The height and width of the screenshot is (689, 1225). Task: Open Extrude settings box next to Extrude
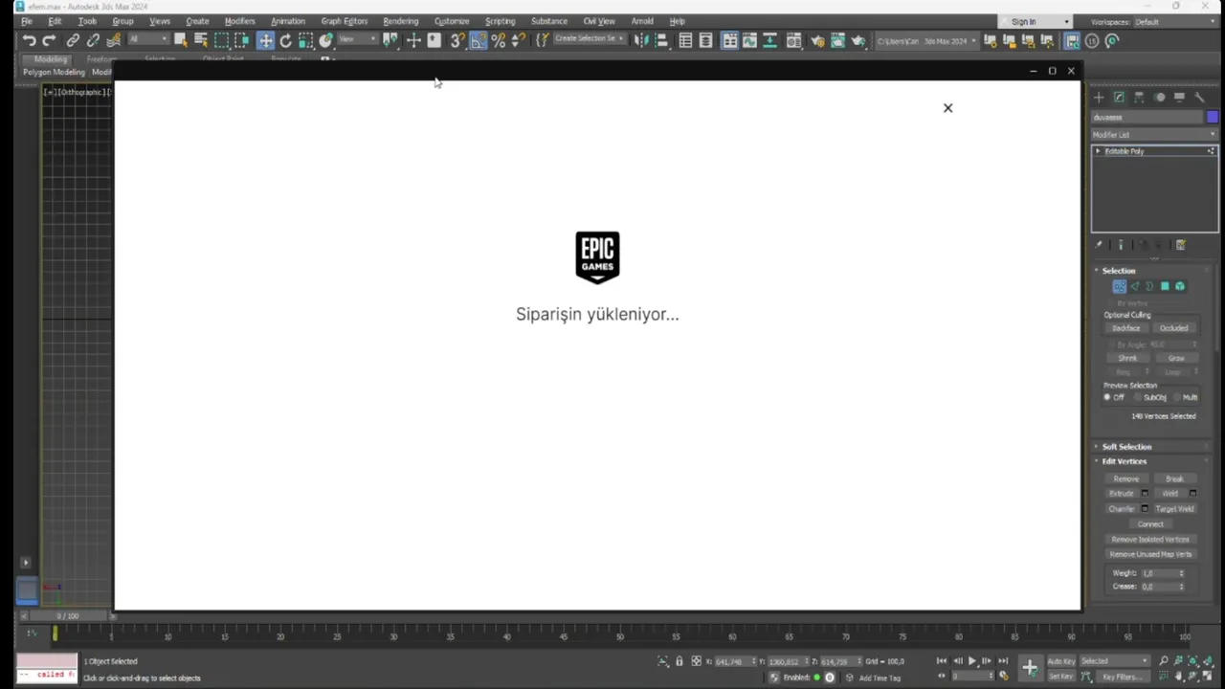pos(1145,494)
